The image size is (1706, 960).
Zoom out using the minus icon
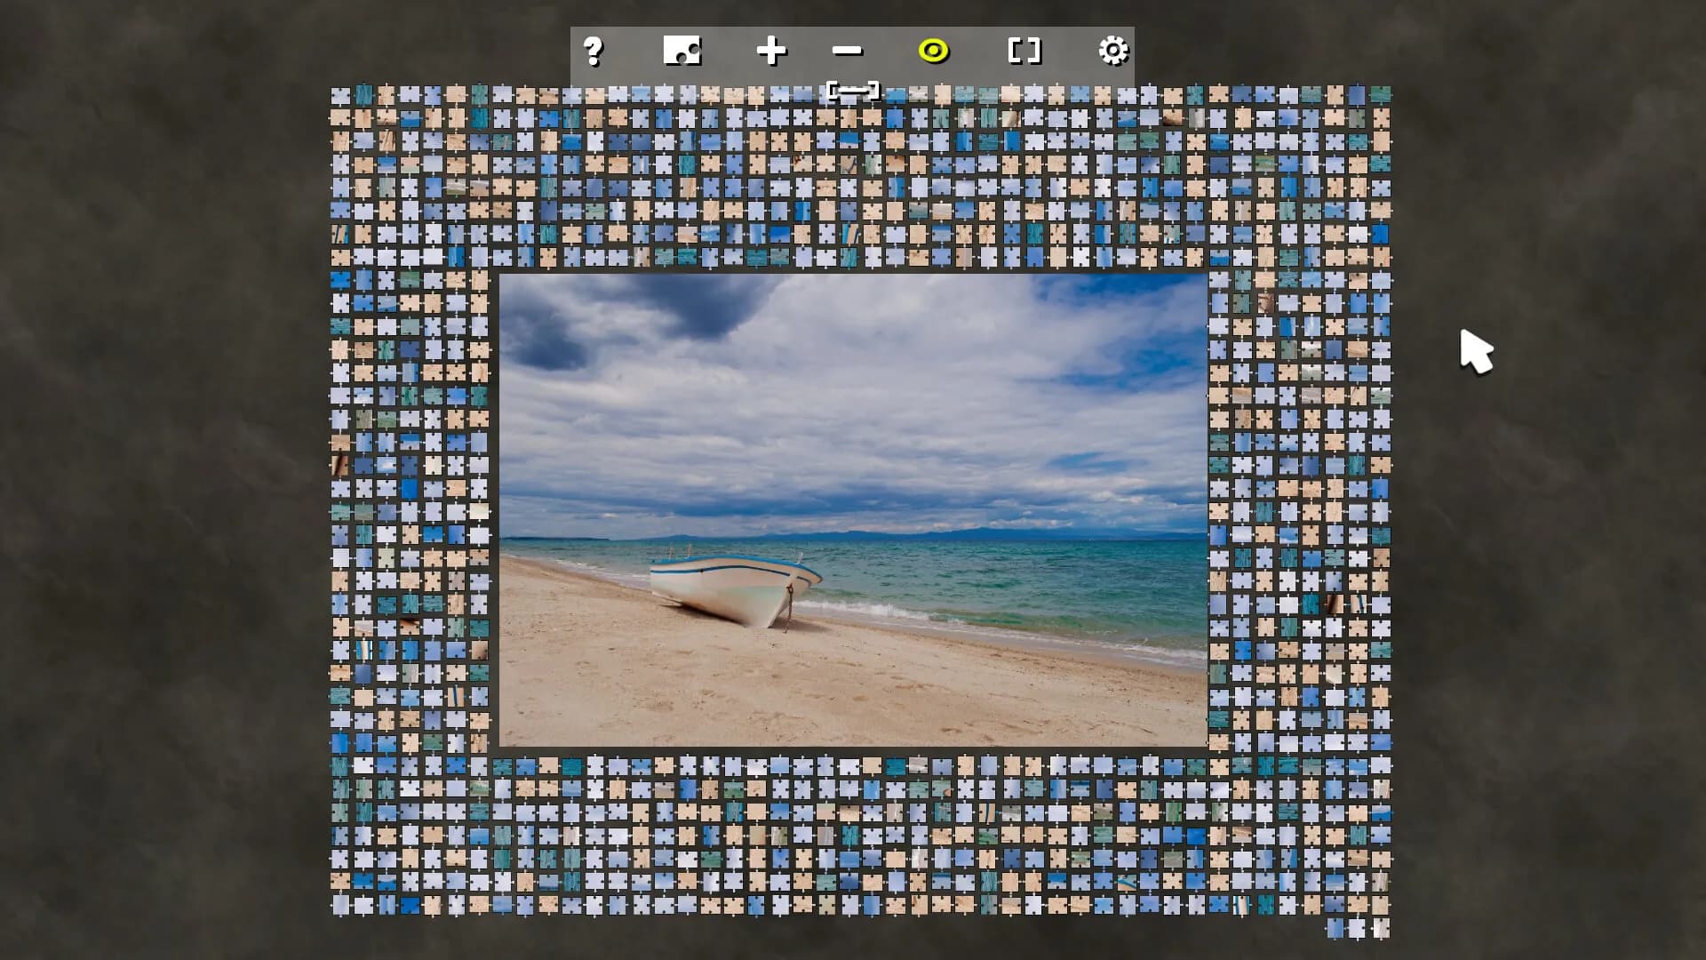pos(848,52)
